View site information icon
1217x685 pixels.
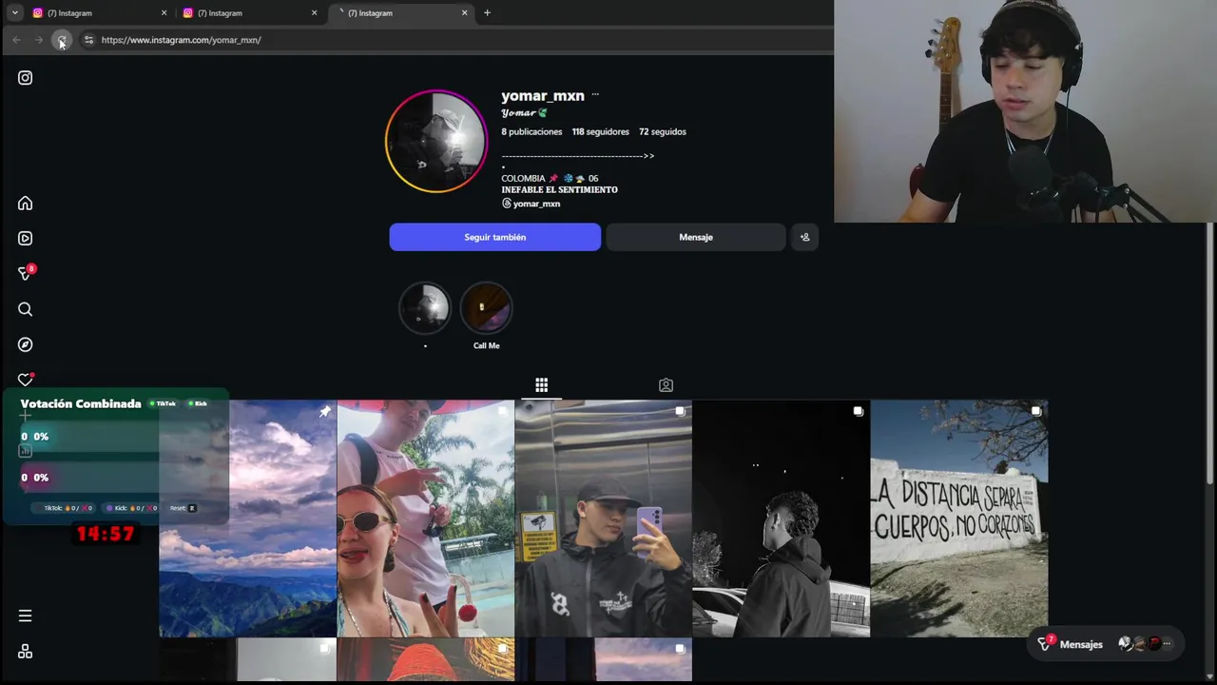coord(88,40)
